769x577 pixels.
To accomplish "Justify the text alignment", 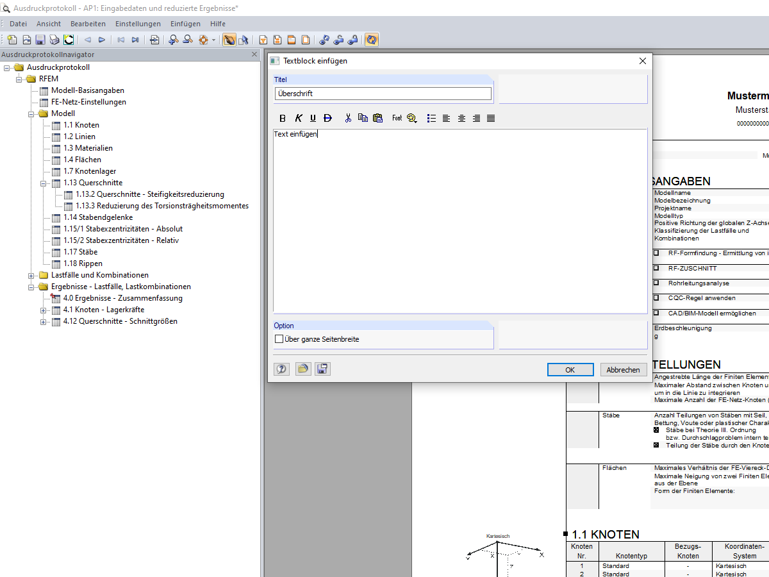I will click(x=491, y=118).
